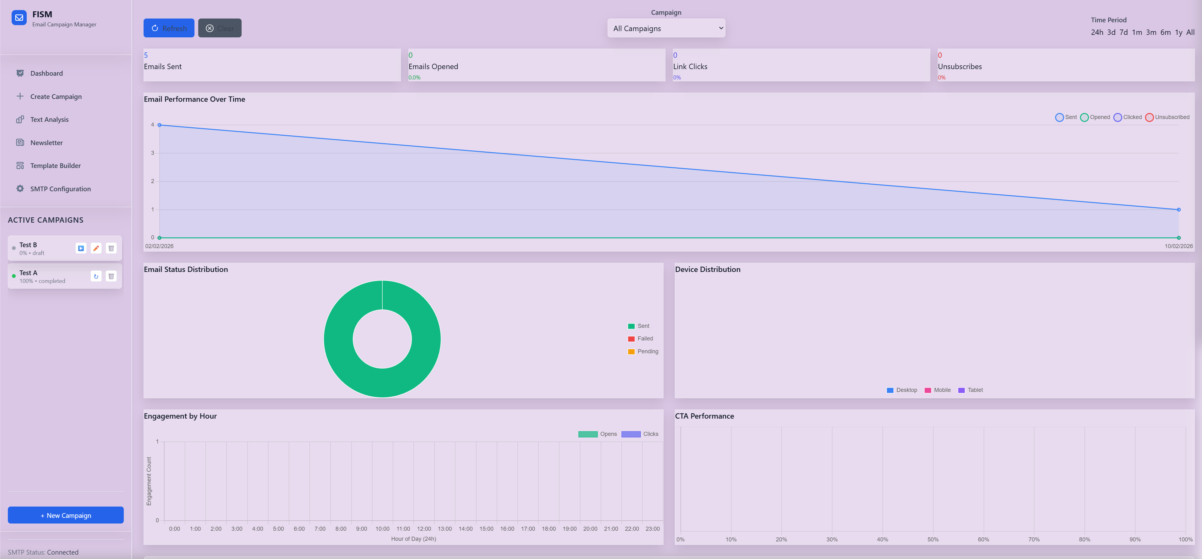Launch the Test B campaign via play icon

coord(81,248)
